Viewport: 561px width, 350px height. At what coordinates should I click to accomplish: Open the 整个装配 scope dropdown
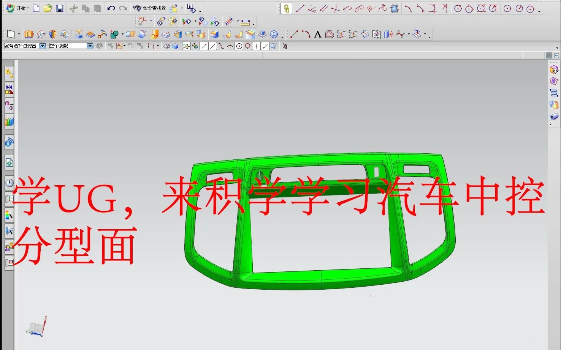click(x=90, y=46)
